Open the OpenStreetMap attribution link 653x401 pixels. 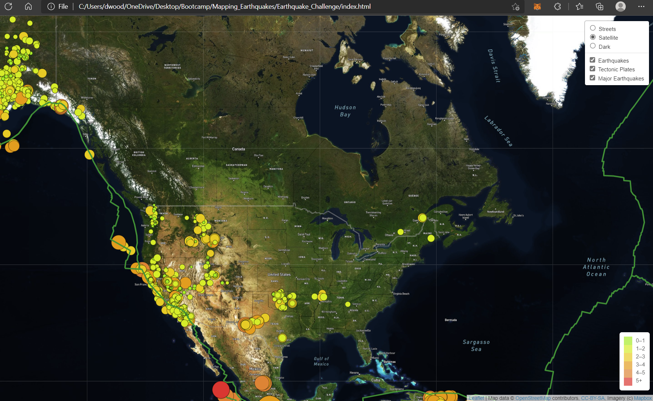(x=533, y=398)
